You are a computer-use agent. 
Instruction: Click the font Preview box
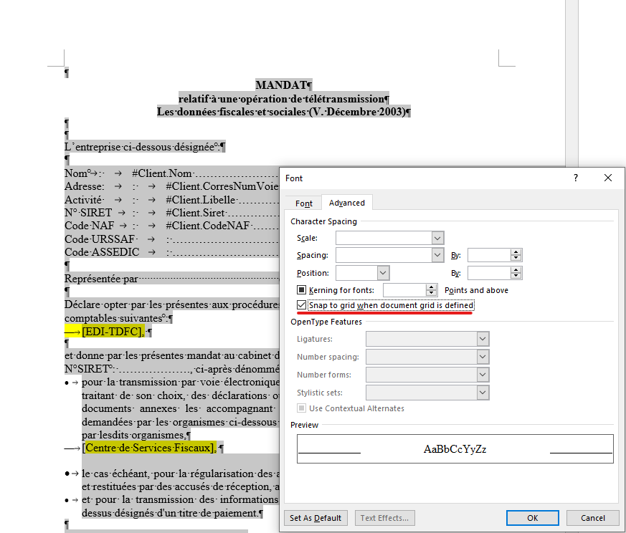point(455,448)
